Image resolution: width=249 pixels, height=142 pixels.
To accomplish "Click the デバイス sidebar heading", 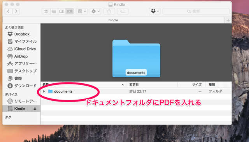I will pos(11,95).
